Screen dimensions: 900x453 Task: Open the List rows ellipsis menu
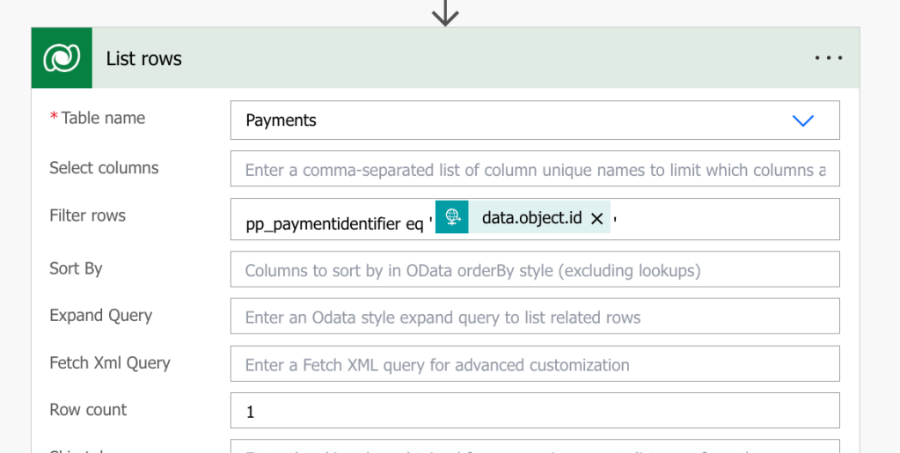click(828, 58)
